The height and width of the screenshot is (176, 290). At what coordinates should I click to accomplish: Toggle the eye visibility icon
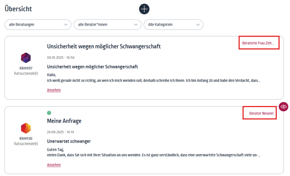[284, 107]
